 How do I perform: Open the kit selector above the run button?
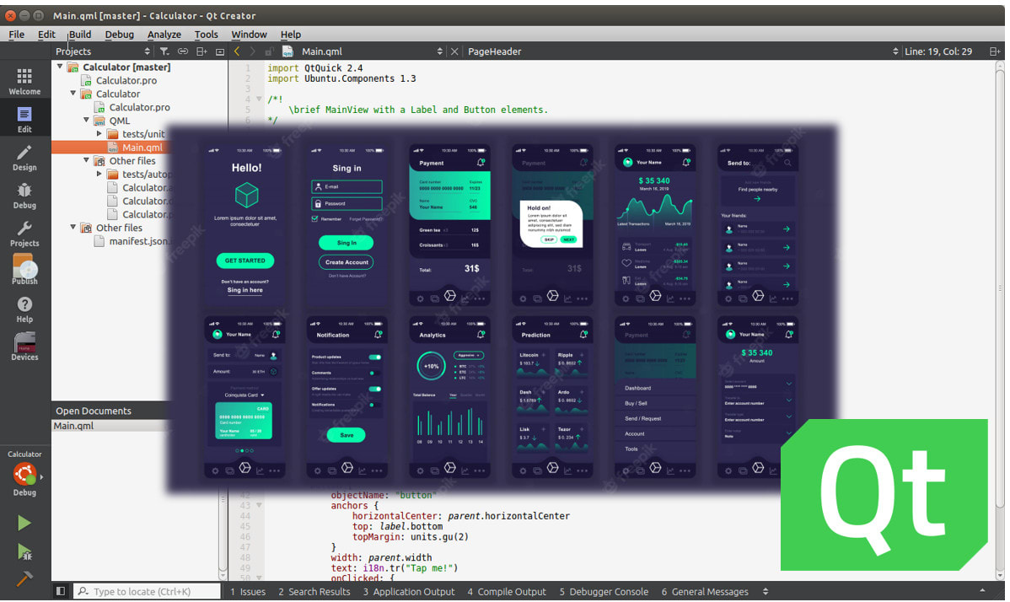click(x=24, y=476)
